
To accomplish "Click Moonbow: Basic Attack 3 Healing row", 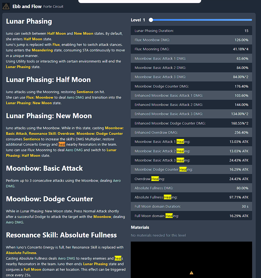I will pyautogui.click(x=191, y=160).
